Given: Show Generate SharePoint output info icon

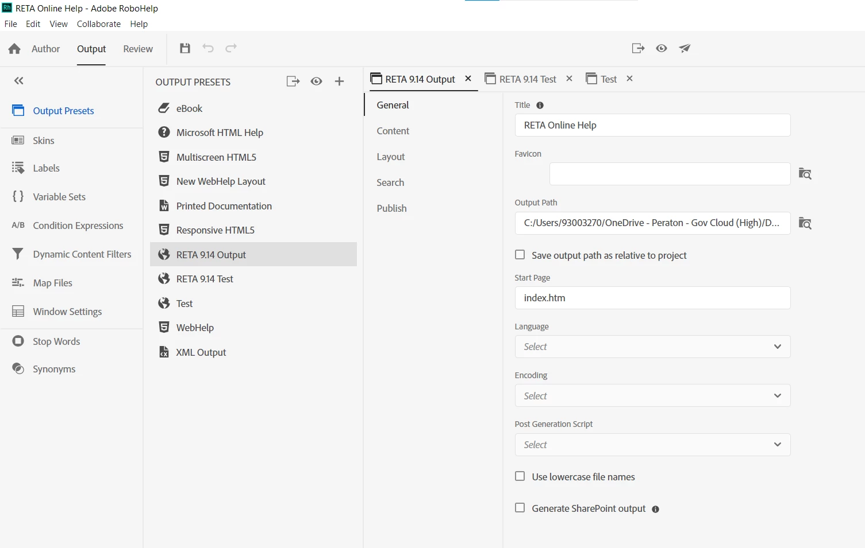Looking at the screenshot, I should point(655,509).
